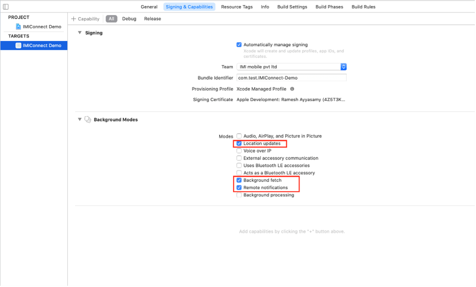Click the Background Modes heading
The width and height of the screenshot is (476, 287).
click(x=116, y=120)
